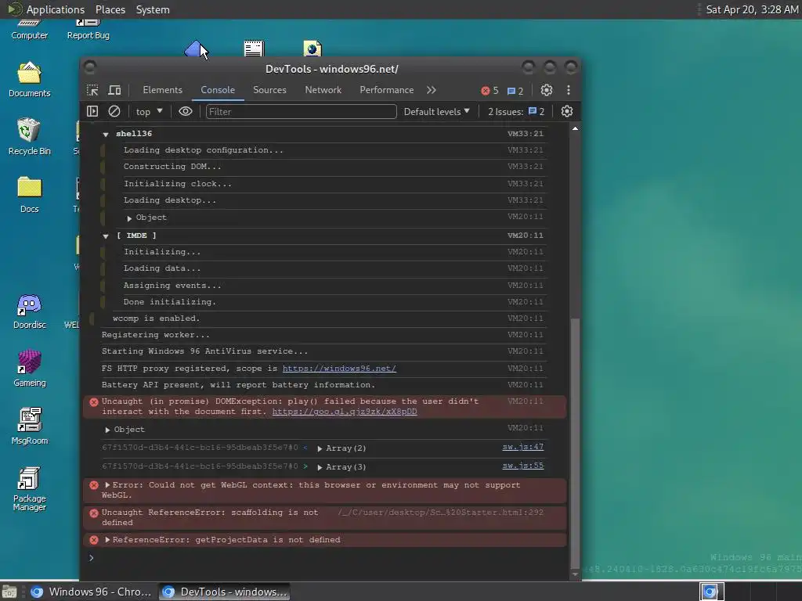Open the DevTools three-dot customize menu

coord(569,90)
